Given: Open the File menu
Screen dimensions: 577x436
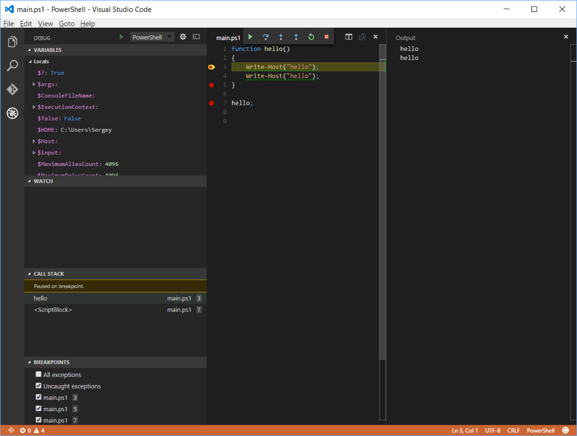Looking at the screenshot, I should click(9, 23).
